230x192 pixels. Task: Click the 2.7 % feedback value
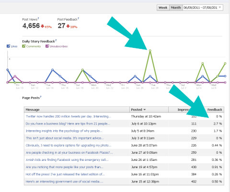tap(218, 124)
